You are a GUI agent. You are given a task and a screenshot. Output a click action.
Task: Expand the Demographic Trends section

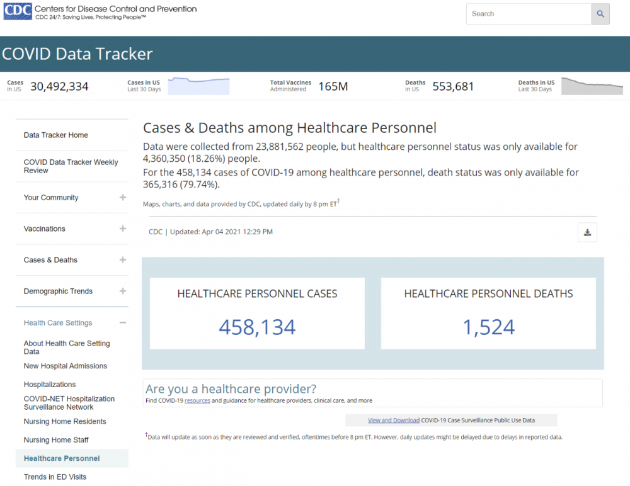pyautogui.click(x=123, y=291)
